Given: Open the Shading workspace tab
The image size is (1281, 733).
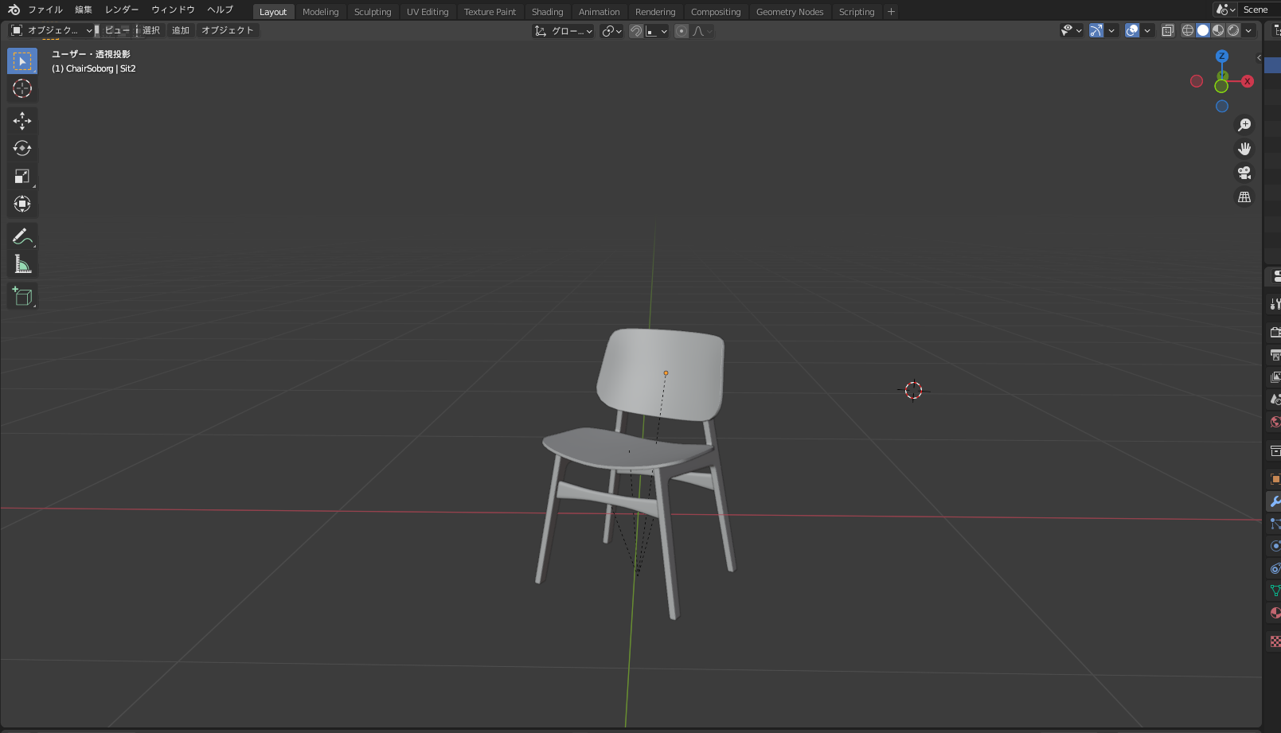Looking at the screenshot, I should [547, 12].
